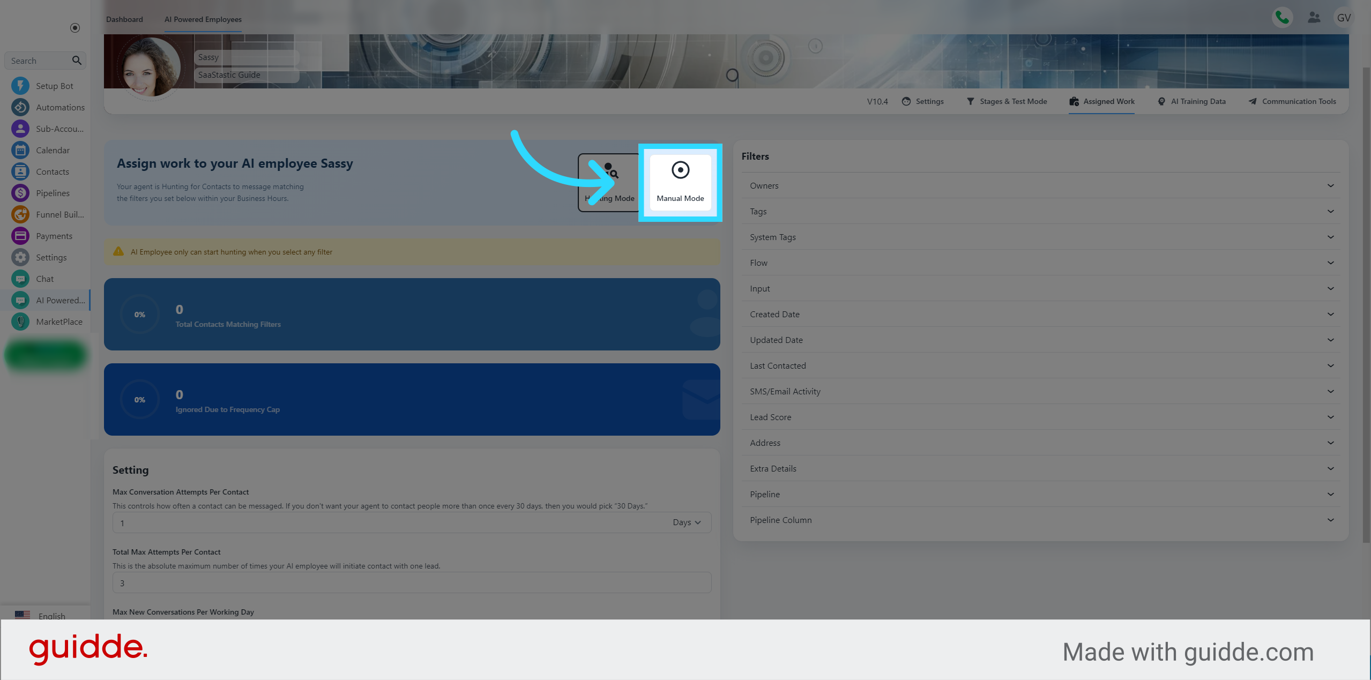Open the Settings gear in sidebar
The width and height of the screenshot is (1371, 680).
coord(20,257)
